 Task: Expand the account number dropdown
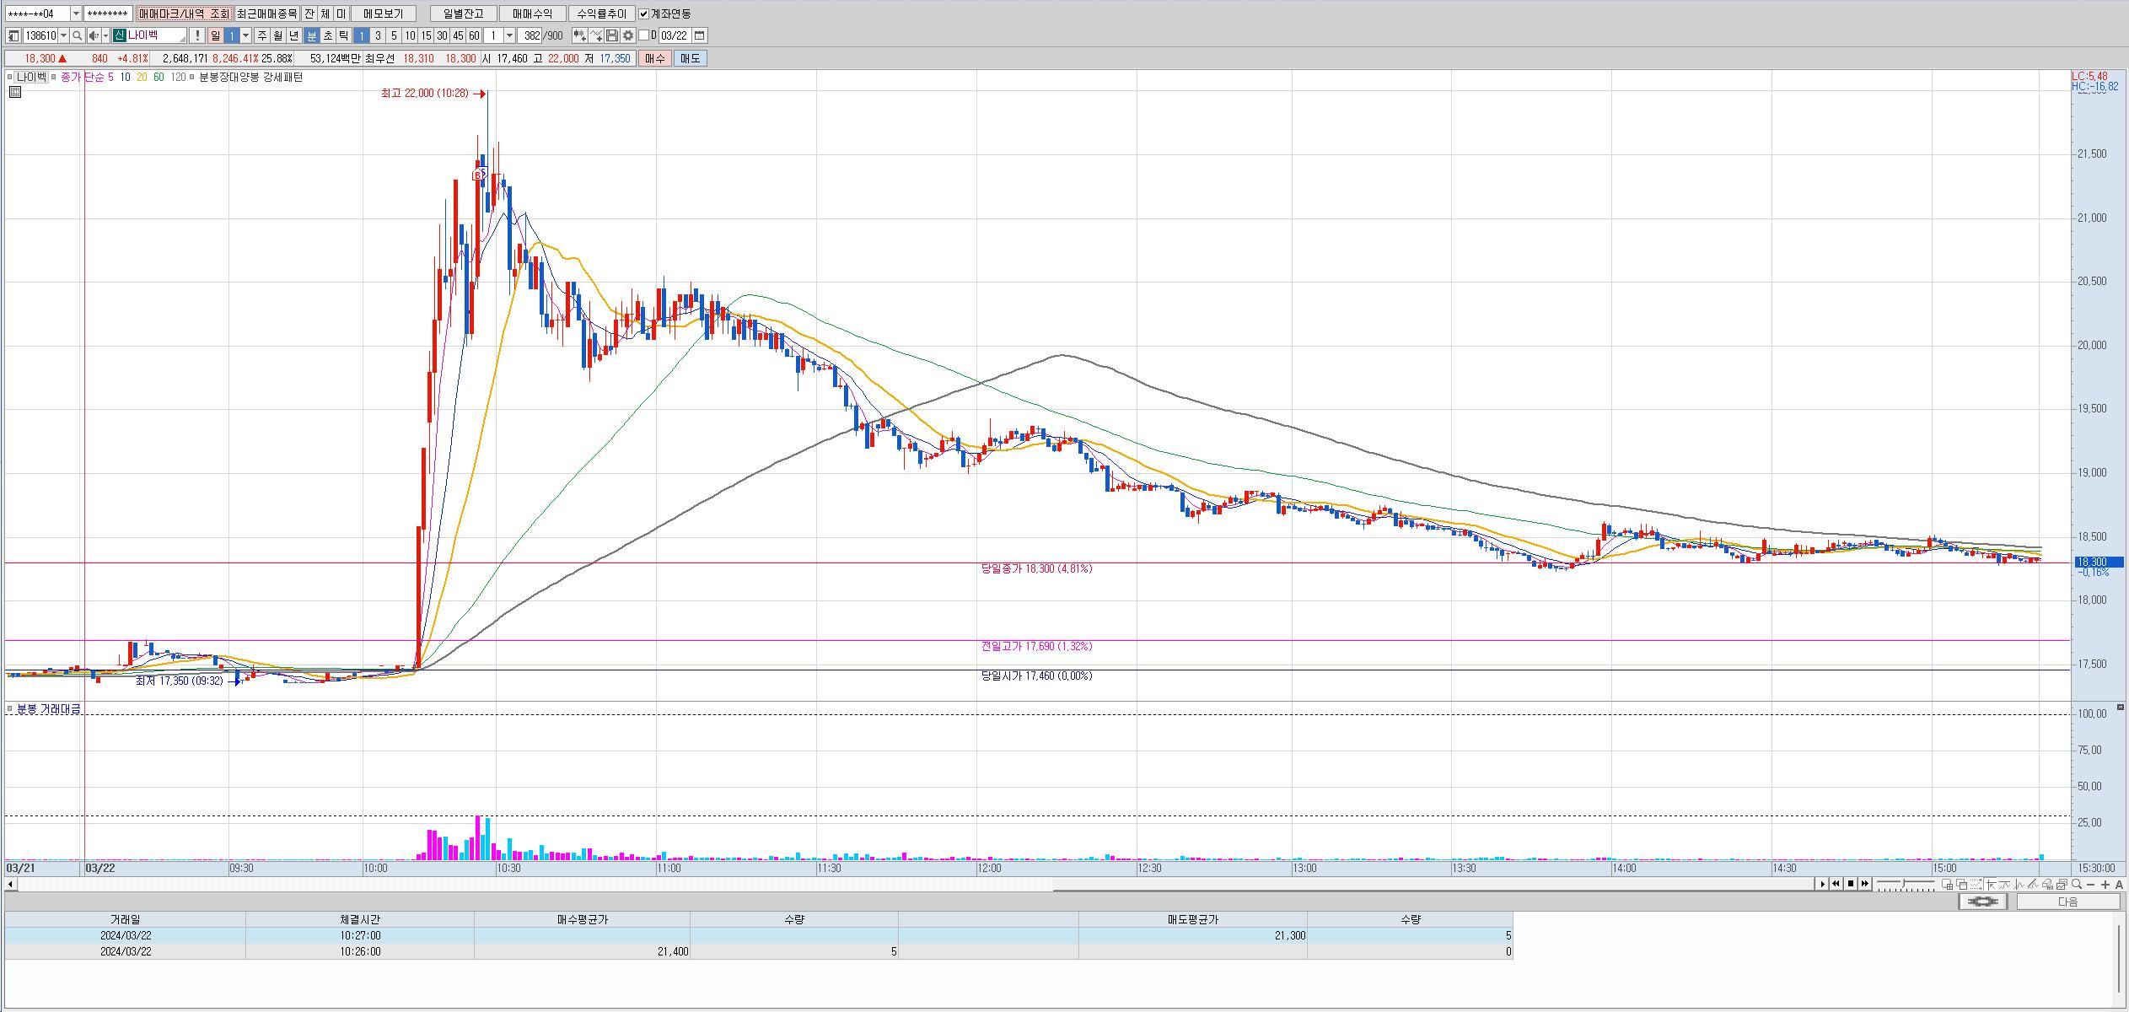point(76,13)
